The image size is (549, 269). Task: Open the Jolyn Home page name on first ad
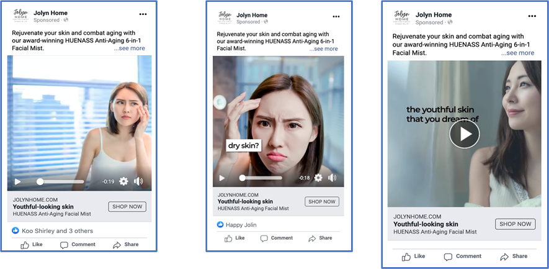tap(50, 13)
